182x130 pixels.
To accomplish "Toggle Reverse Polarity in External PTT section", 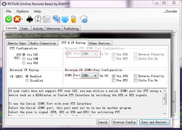I will click(x=135, y=54).
